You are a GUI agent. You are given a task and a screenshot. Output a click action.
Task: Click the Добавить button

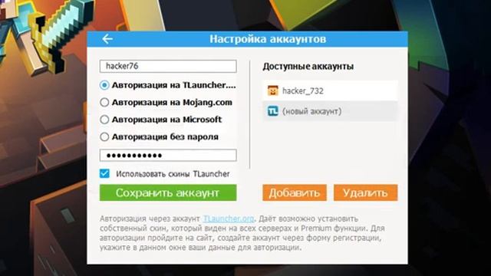(x=295, y=192)
